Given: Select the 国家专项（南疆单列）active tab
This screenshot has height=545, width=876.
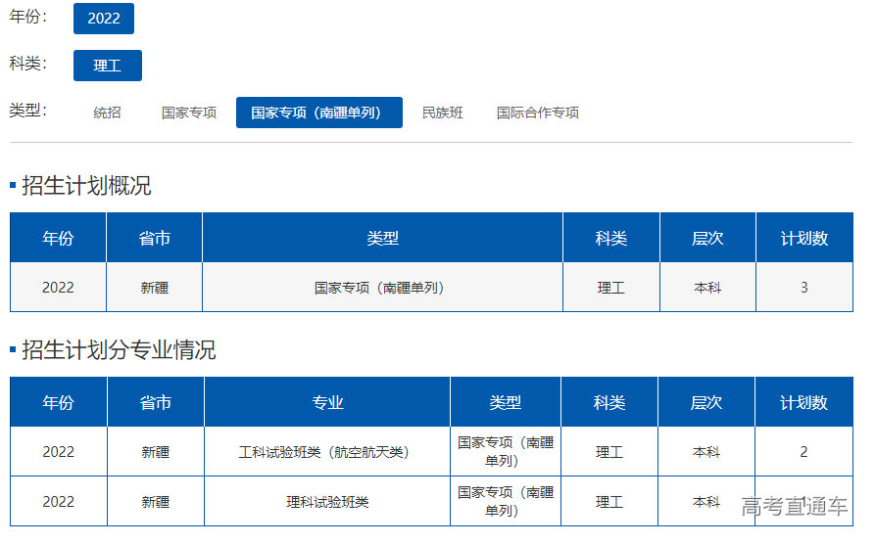Looking at the screenshot, I should pyautogui.click(x=318, y=113).
